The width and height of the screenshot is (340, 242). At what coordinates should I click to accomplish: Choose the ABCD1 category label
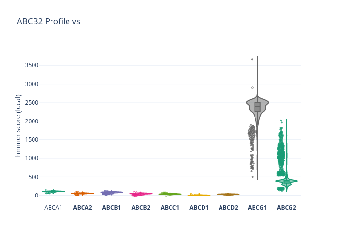point(199,208)
